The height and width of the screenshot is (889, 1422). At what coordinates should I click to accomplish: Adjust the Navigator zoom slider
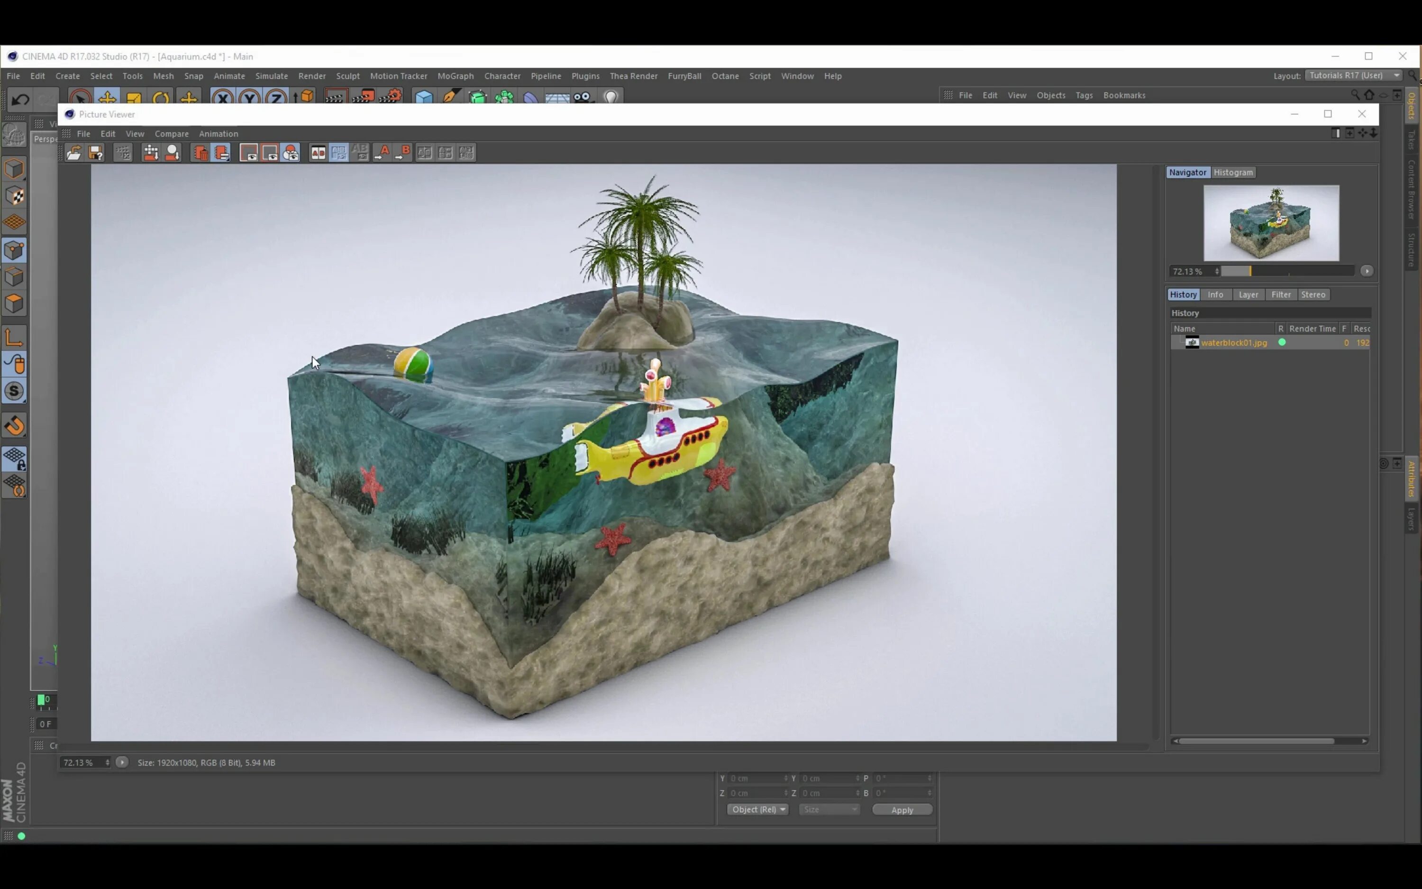pos(1288,271)
